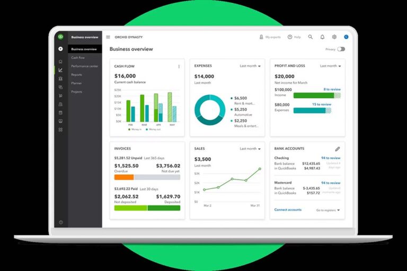Click Mastercard 94 to review link

tap(331, 183)
